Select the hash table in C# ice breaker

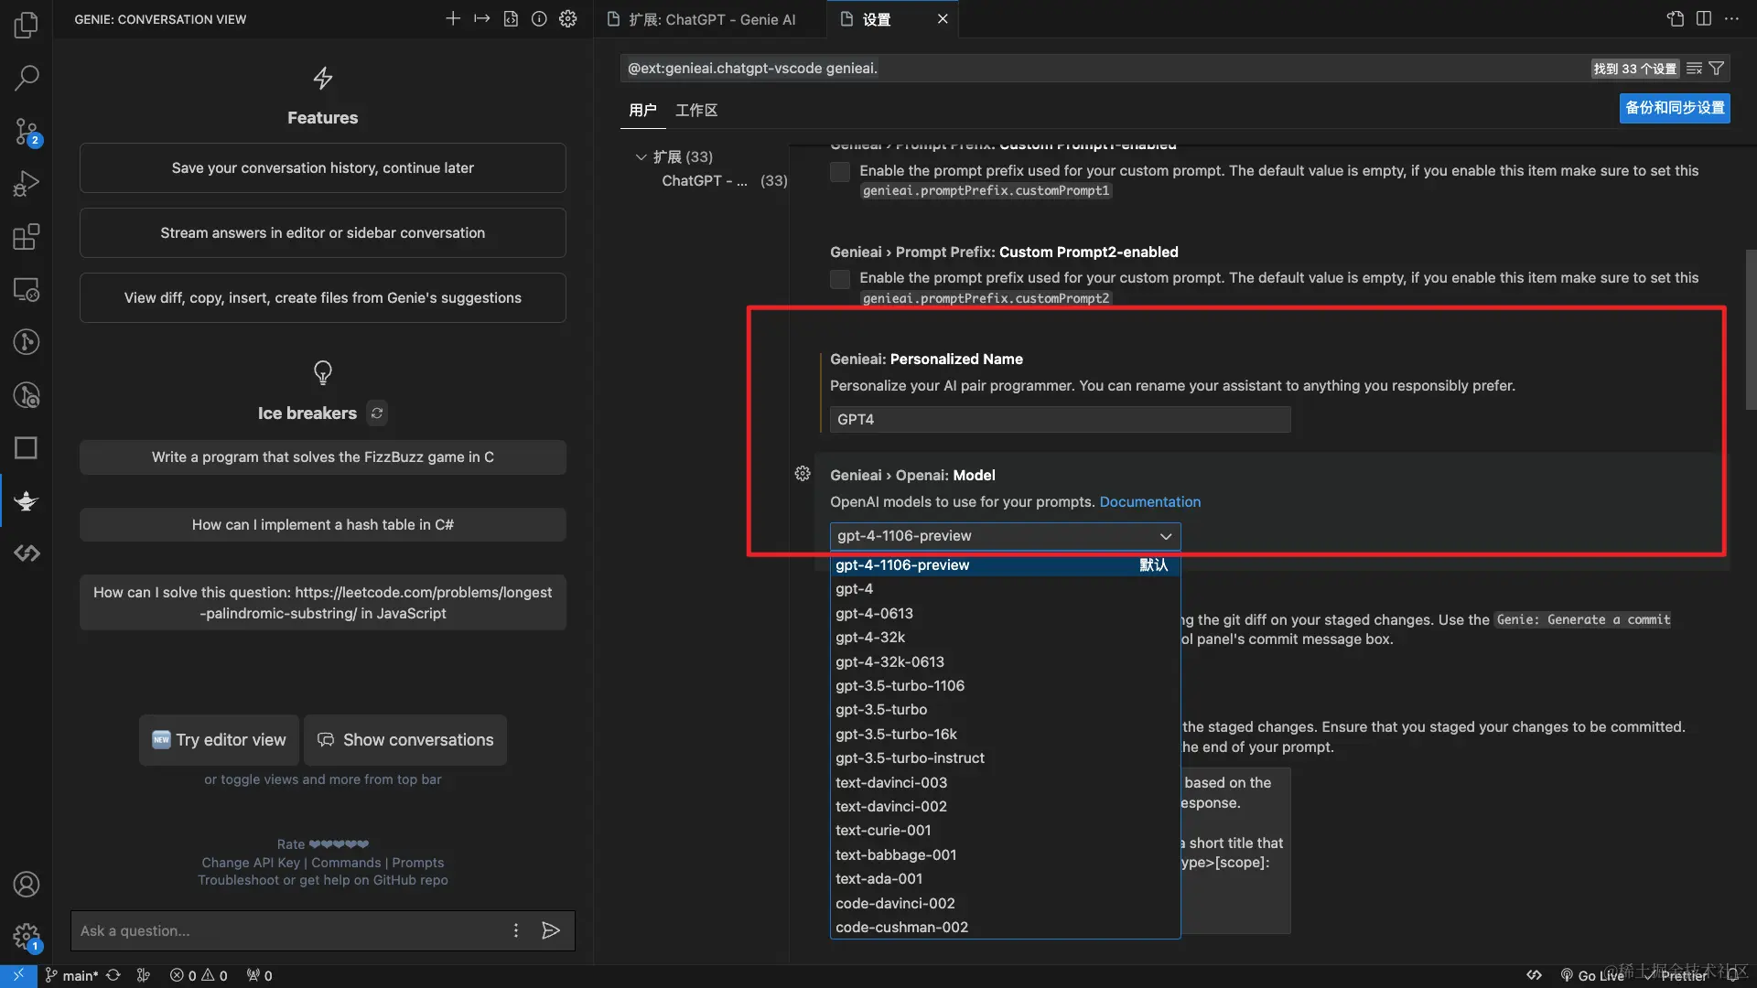click(x=323, y=525)
